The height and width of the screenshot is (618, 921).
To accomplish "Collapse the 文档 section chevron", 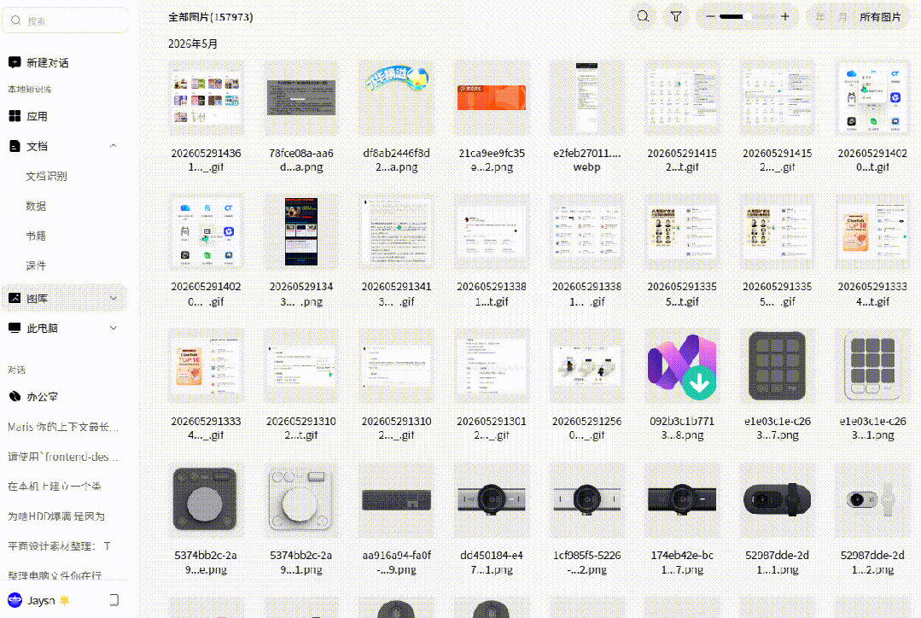I will tap(113, 146).
